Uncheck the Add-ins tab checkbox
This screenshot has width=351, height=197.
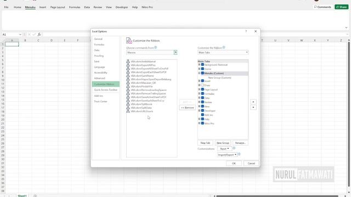[x=202, y=115]
